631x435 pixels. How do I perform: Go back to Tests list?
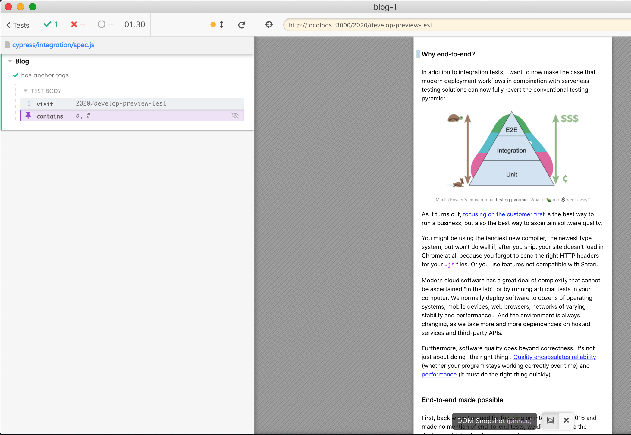pos(18,25)
